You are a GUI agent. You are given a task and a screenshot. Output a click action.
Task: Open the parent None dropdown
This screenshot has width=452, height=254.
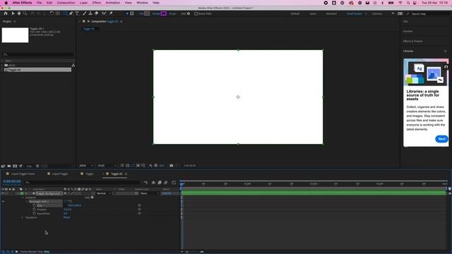[x=149, y=193]
